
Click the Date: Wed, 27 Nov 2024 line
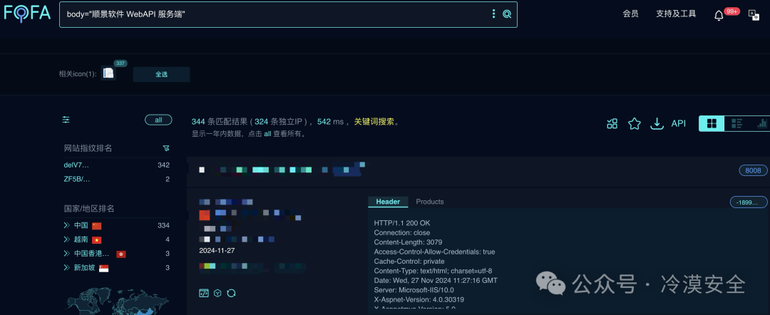coord(436,281)
